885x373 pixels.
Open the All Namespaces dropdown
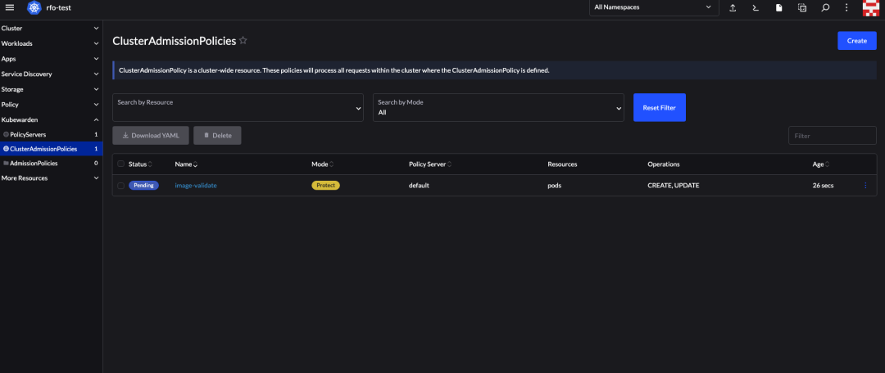pos(653,7)
